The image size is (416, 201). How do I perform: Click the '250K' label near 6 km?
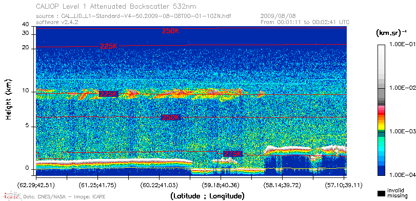171,118
